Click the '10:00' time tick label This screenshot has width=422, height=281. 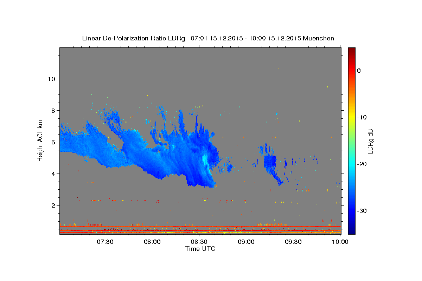pos(340,242)
